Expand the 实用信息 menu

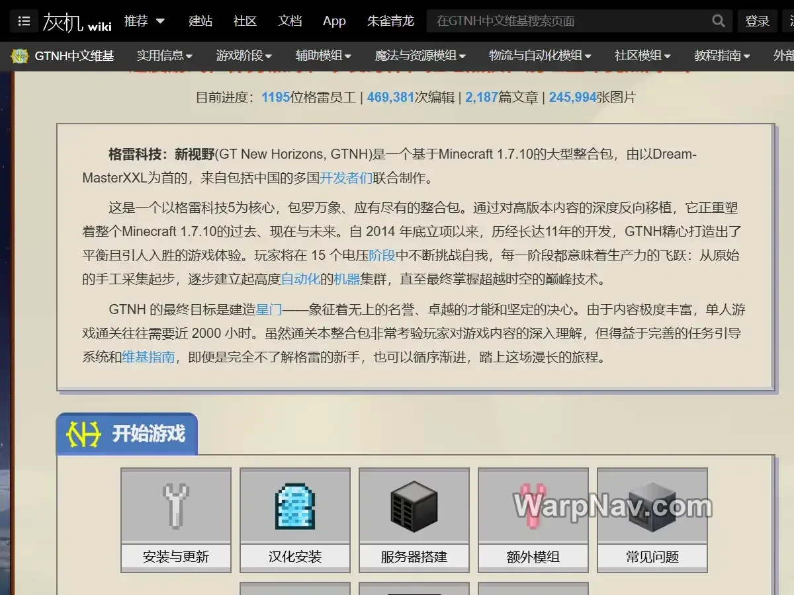coord(165,56)
